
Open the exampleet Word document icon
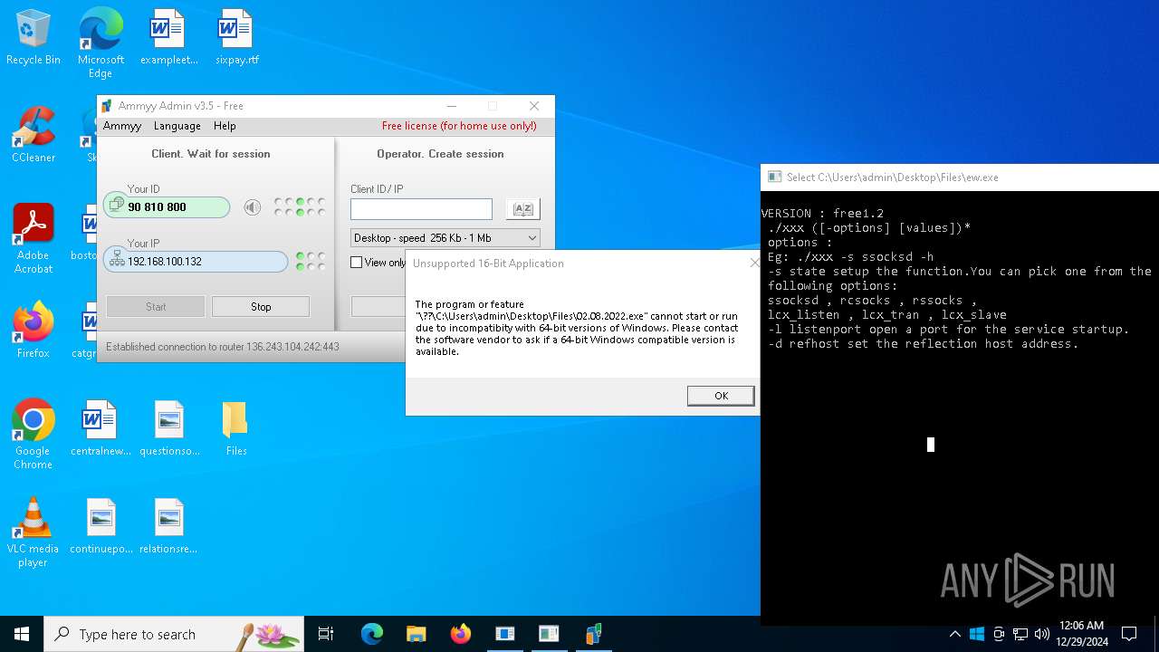tap(168, 38)
